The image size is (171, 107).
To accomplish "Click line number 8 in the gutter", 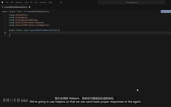I will [5, 33].
